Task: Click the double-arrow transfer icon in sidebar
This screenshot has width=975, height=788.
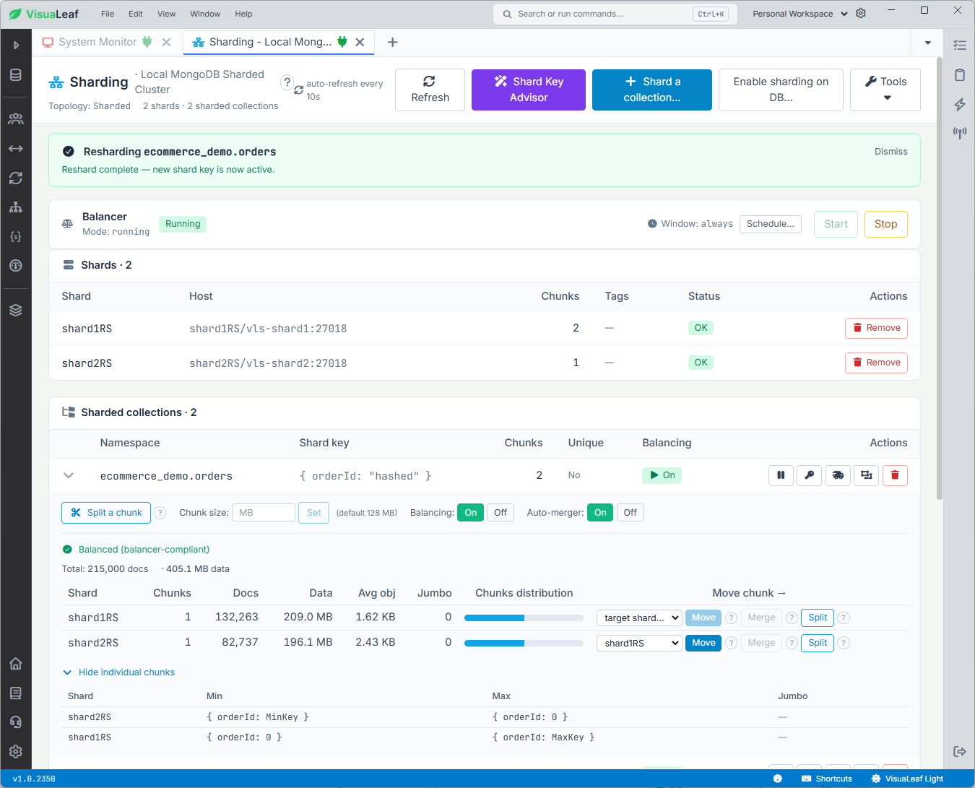Action: click(16, 148)
